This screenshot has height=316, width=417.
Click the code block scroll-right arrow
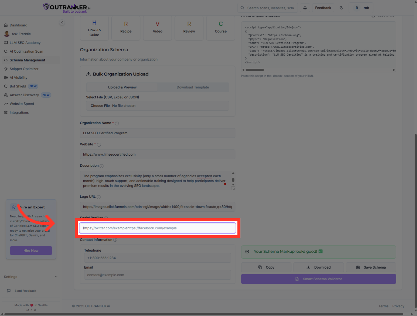pyautogui.click(x=394, y=70)
